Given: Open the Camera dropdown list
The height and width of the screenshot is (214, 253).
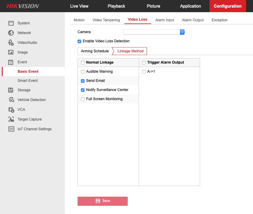Looking at the screenshot, I should tap(154, 32).
